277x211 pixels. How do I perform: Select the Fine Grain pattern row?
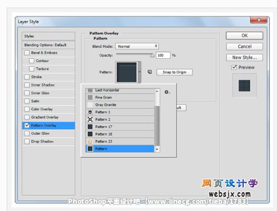point(120,97)
